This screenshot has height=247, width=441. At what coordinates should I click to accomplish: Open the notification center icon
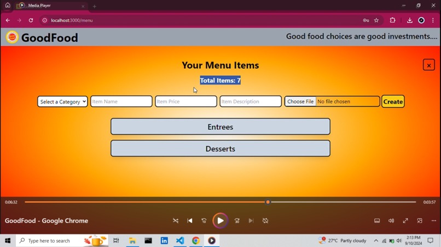pyautogui.click(x=430, y=240)
